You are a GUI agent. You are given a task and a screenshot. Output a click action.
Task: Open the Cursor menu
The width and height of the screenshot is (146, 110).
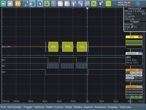[59, 107]
